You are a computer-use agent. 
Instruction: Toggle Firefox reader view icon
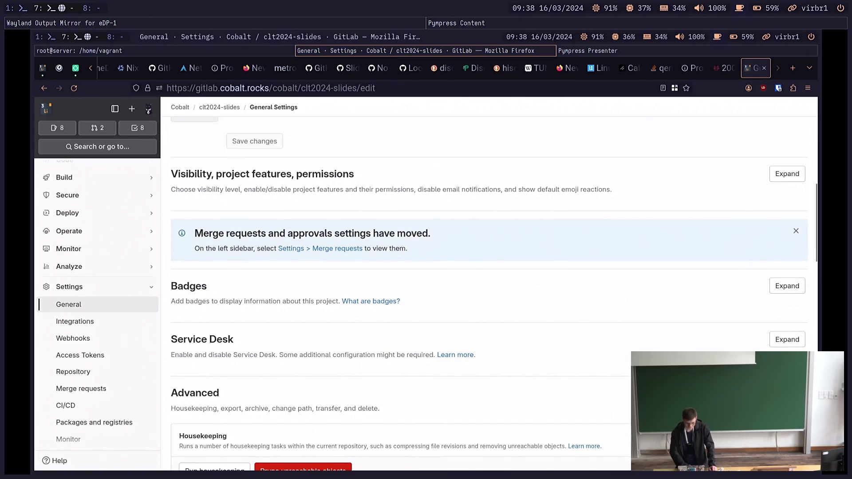point(663,88)
